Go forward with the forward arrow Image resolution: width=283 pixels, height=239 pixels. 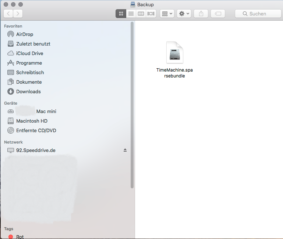tap(18, 14)
